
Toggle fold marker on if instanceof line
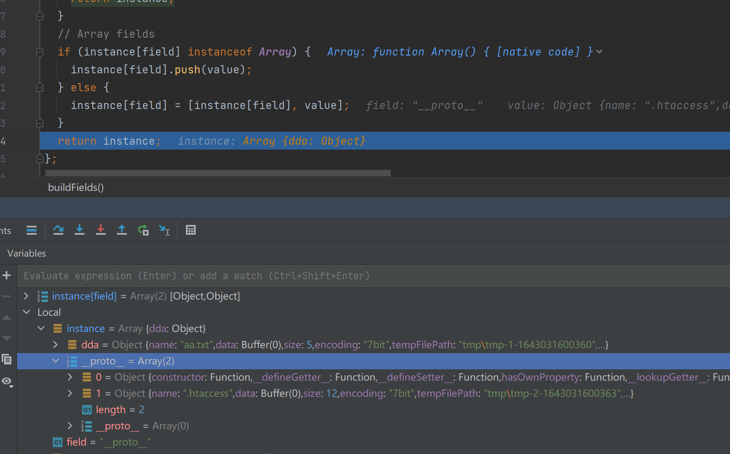(x=40, y=52)
